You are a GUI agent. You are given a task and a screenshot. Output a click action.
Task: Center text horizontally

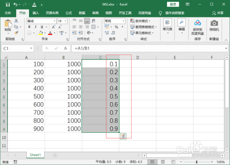(x=80, y=27)
